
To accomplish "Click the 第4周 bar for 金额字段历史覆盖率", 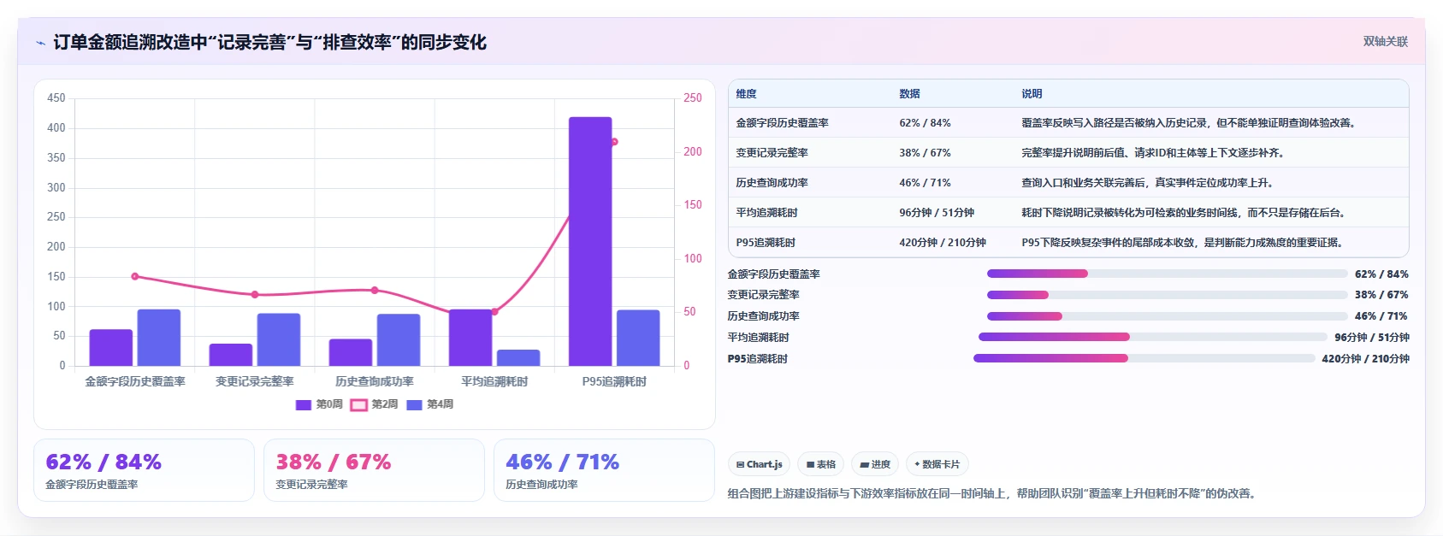I will tap(159, 338).
